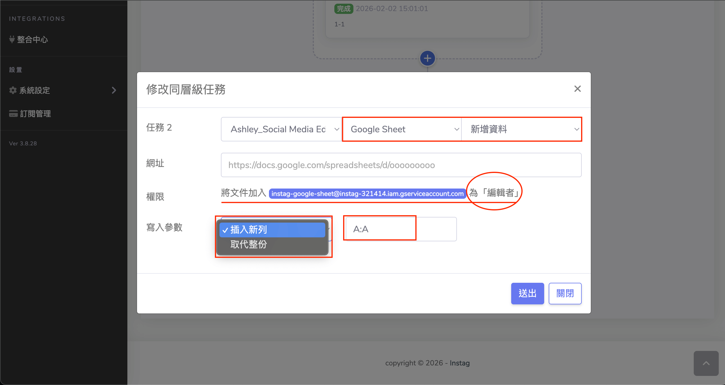Viewport: 725px width, 385px height.
Task: Click the blue plus add-task icon
Action: (427, 58)
